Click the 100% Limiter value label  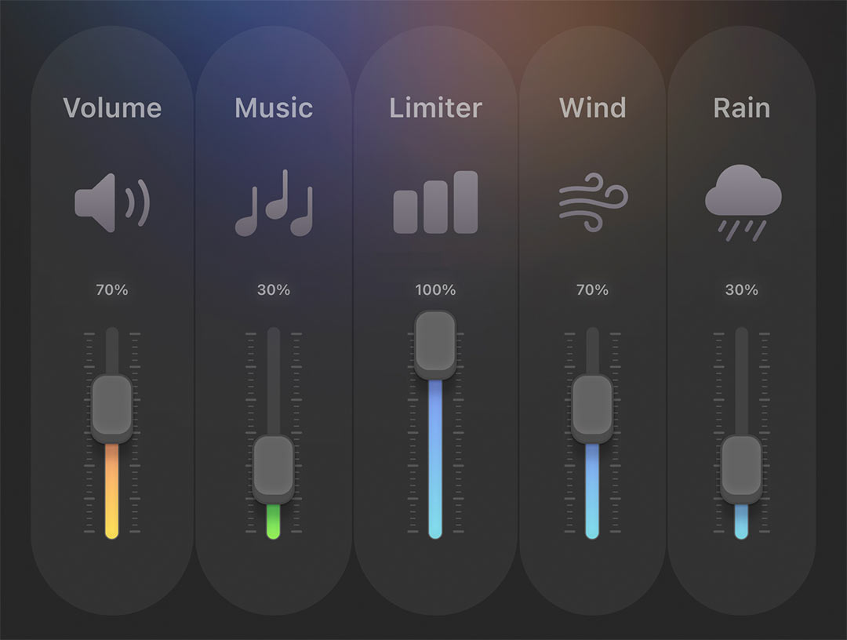tap(435, 290)
